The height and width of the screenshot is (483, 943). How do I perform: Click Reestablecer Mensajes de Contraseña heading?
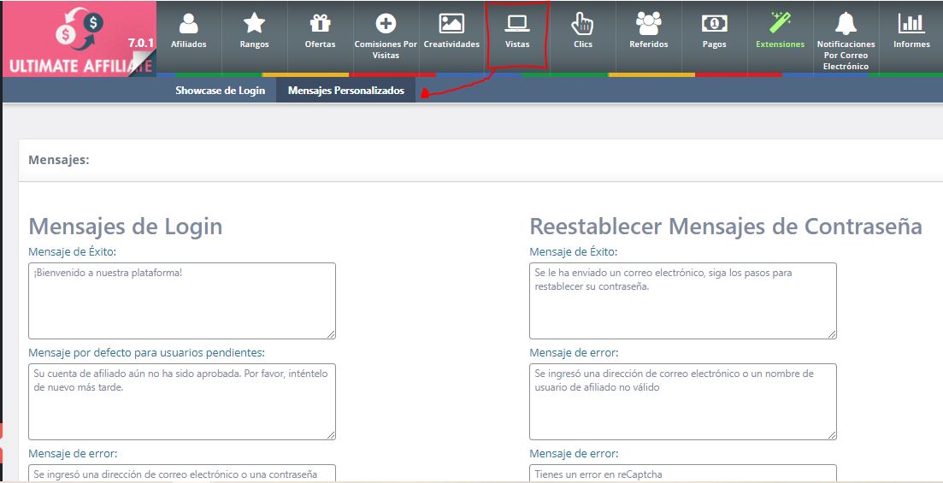pyautogui.click(x=726, y=227)
